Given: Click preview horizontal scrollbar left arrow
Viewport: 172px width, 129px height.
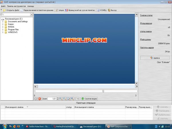Looking at the screenshot, I should [x=35, y=87].
